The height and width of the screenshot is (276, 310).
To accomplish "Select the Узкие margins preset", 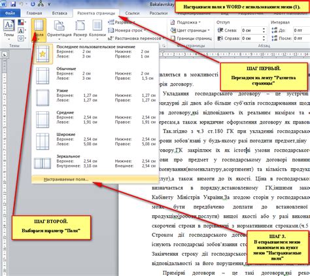I will [x=95, y=97].
